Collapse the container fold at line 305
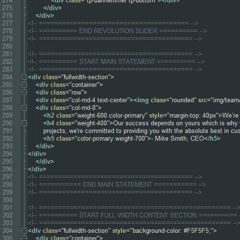This screenshot has width=240, height=240. click(24, 238)
